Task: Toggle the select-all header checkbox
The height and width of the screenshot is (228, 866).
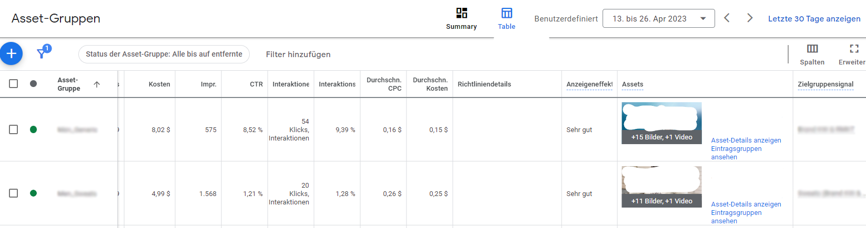Action: click(14, 84)
